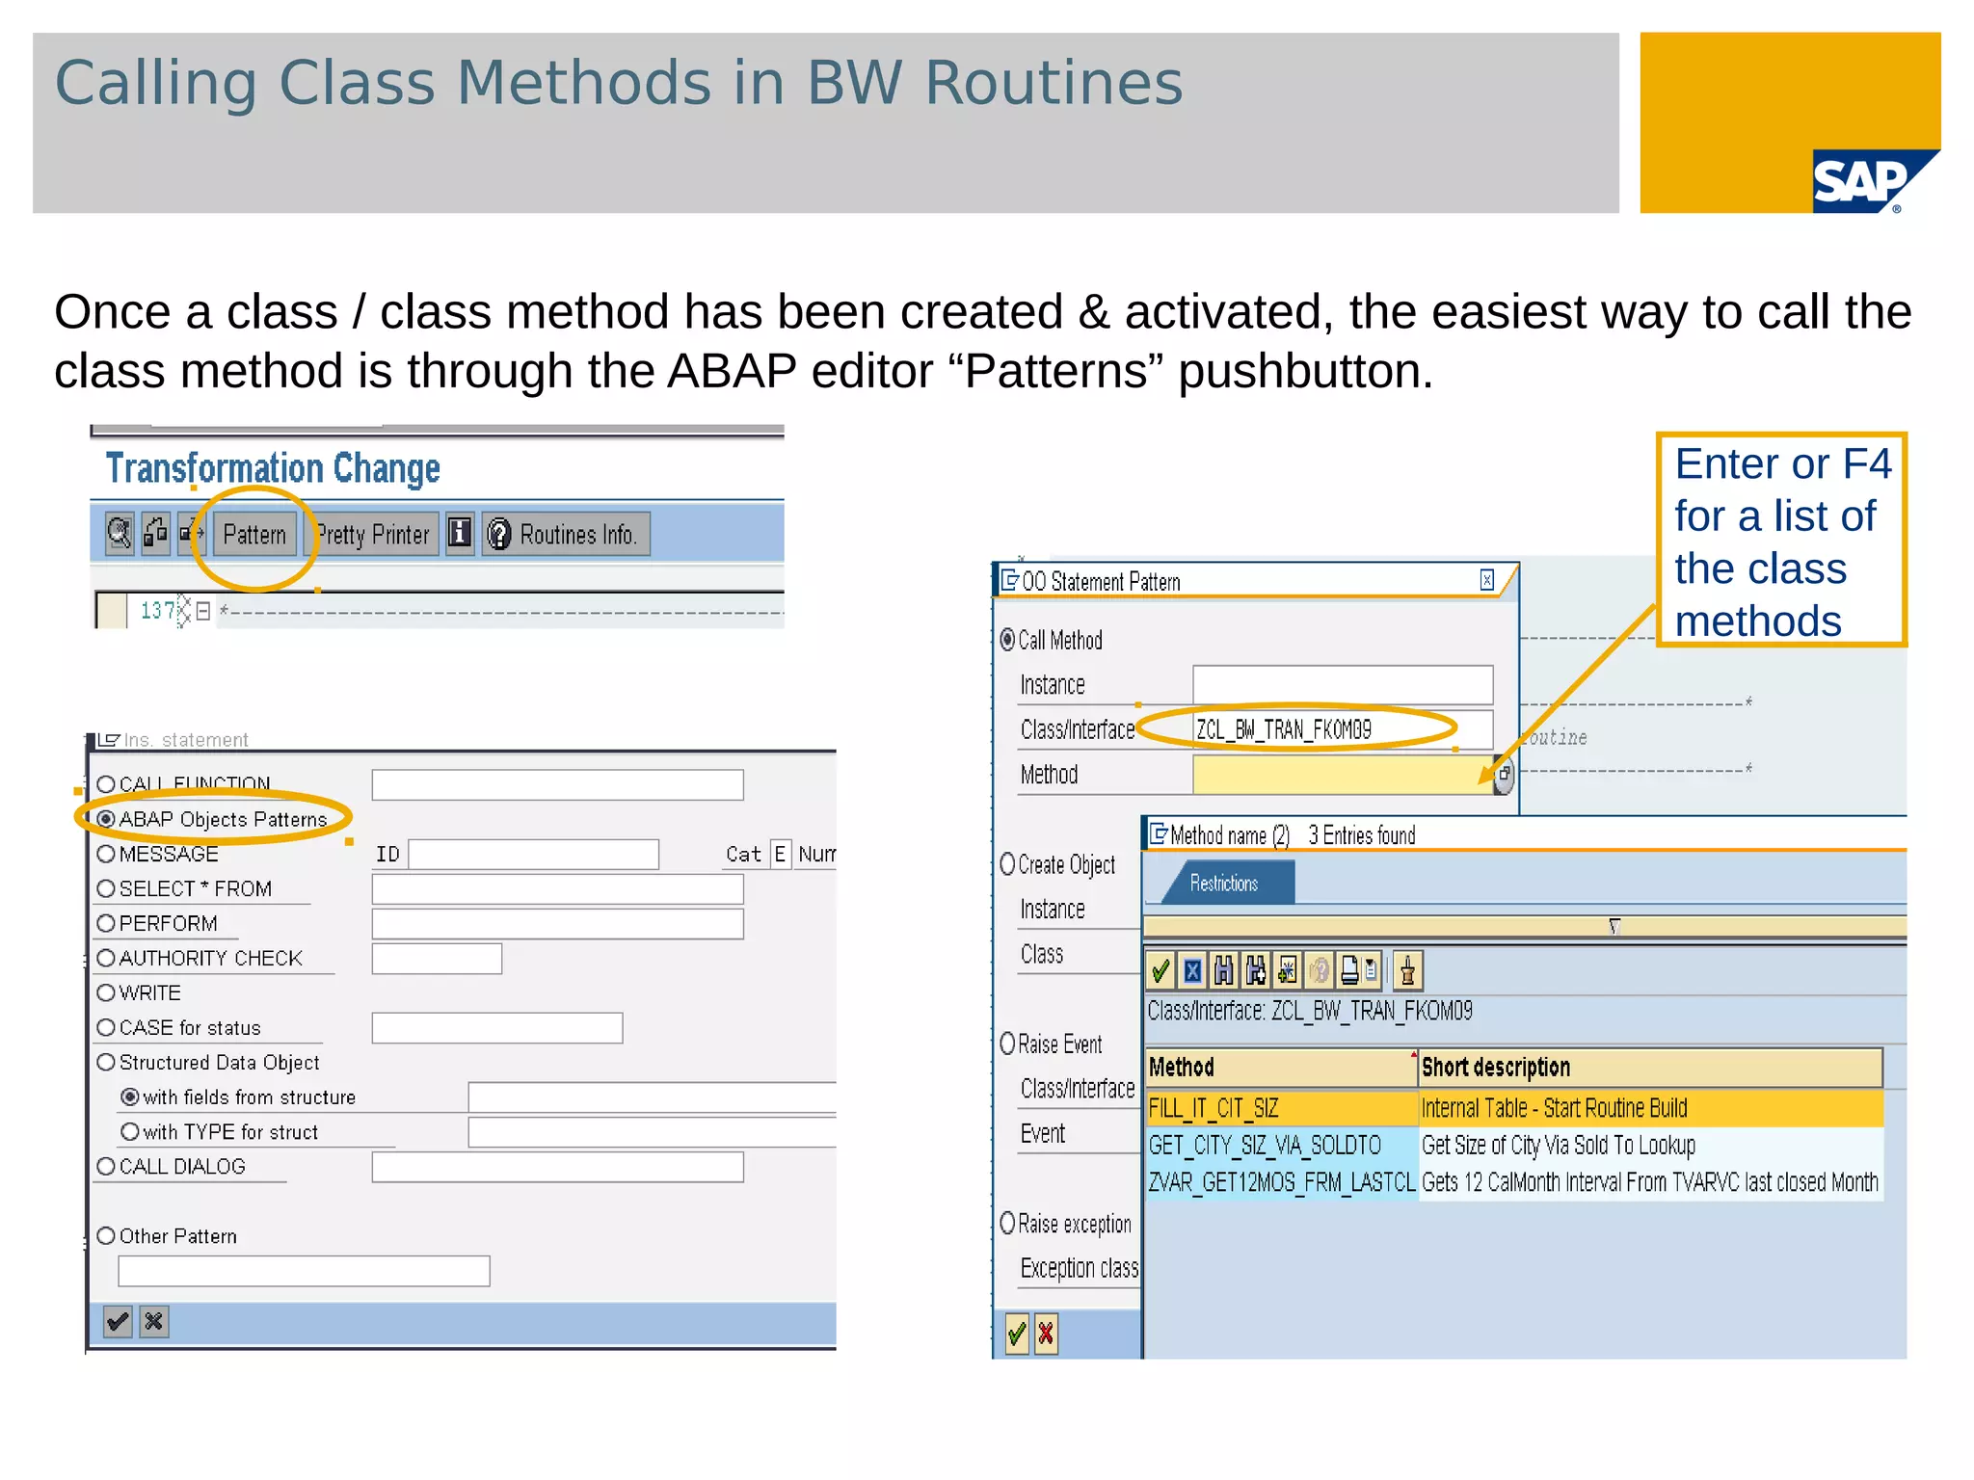Run the Pretty Printer
1974x1480 pixels.
[372, 534]
